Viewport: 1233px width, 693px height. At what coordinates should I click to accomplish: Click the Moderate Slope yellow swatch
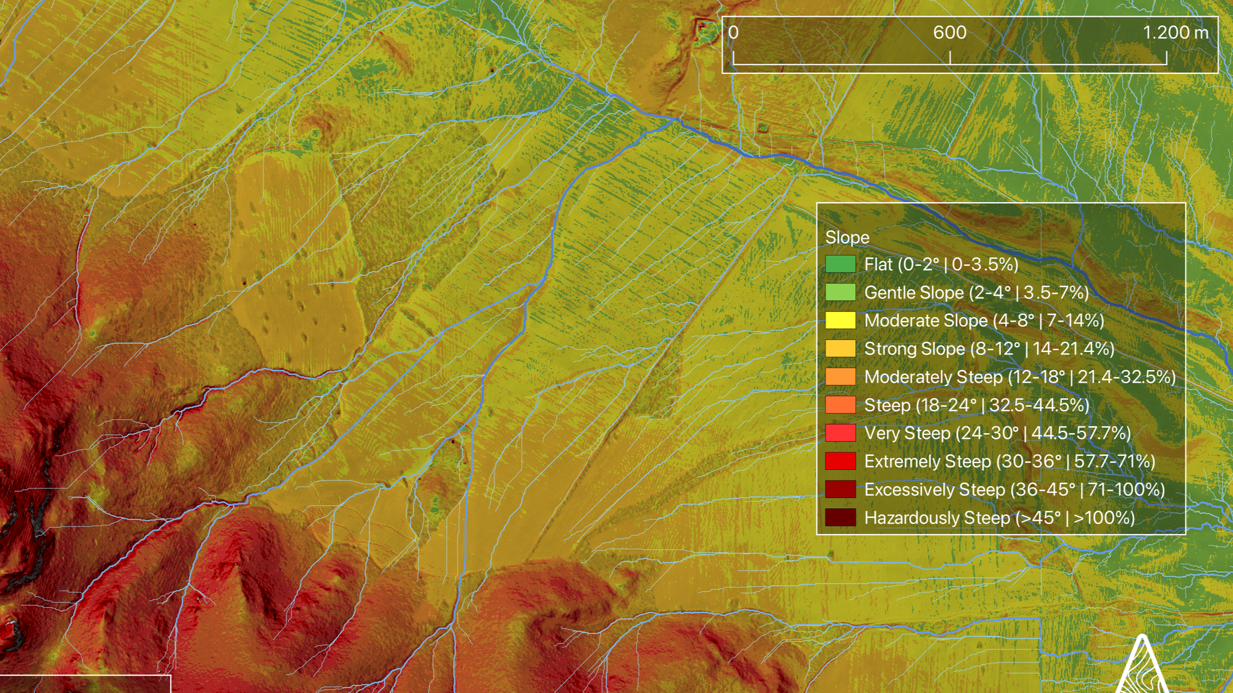(x=840, y=321)
